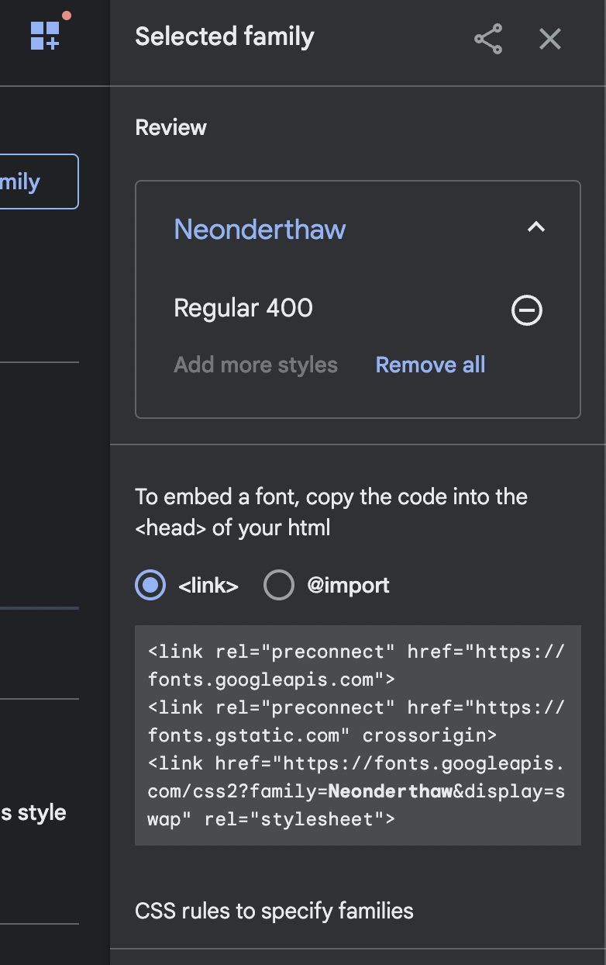
Task: Click the Review section heading
Action: point(171,128)
